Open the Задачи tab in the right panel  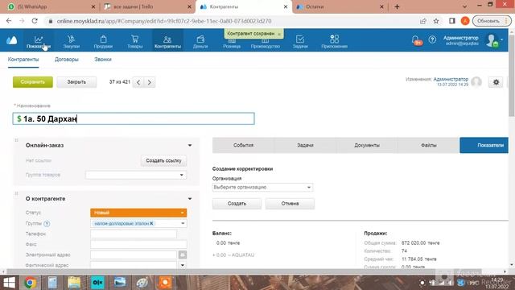[x=305, y=145]
